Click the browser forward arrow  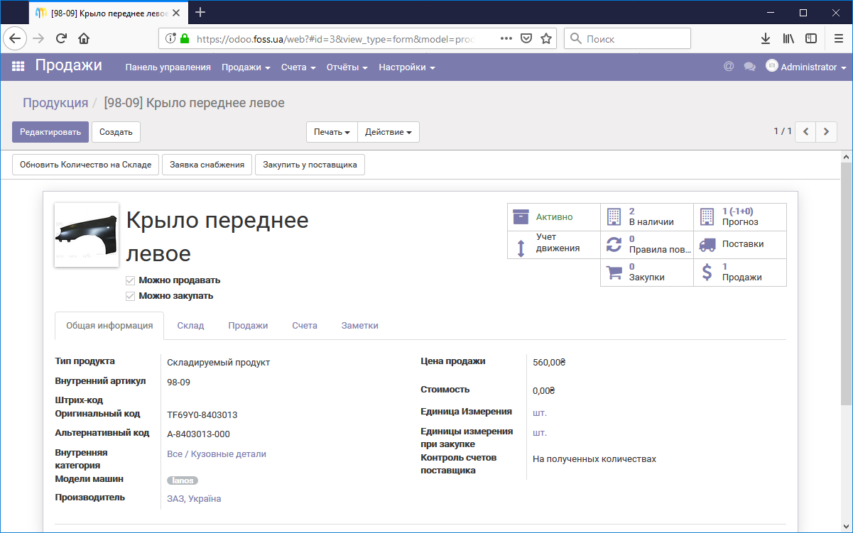point(38,38)
